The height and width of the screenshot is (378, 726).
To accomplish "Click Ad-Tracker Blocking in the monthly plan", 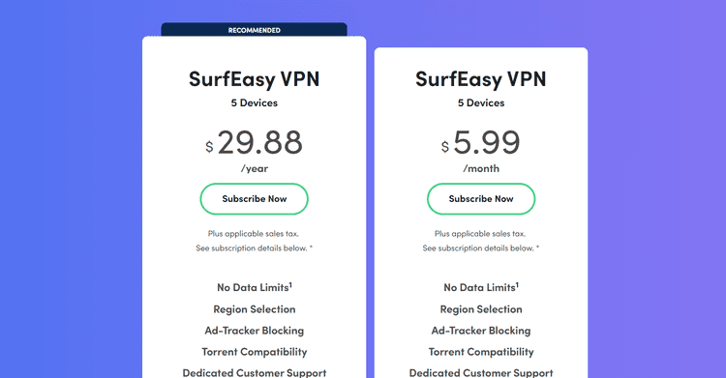I will coord(481,331).
